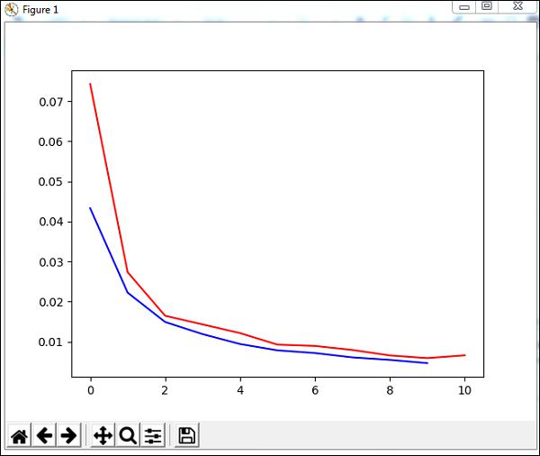Click the blue curve's starting point
540x456 pixels.
(x=90, y=208)
